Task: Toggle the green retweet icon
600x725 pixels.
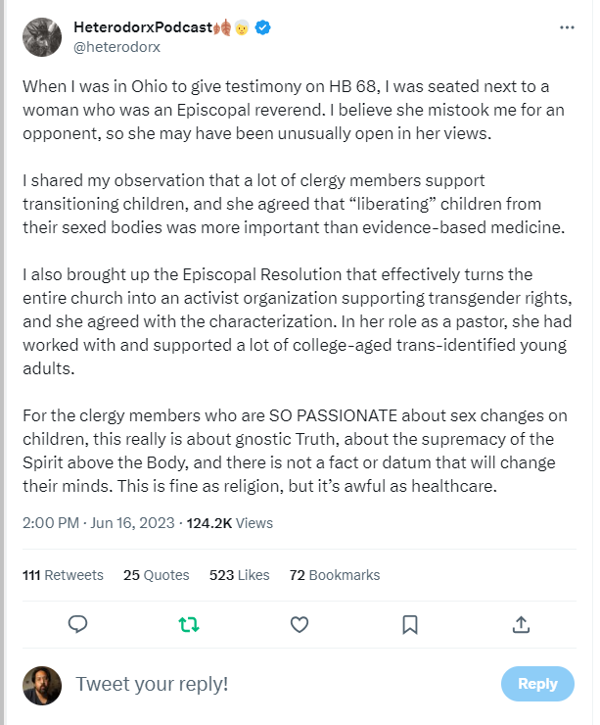Action: click(x=189, y=624)
